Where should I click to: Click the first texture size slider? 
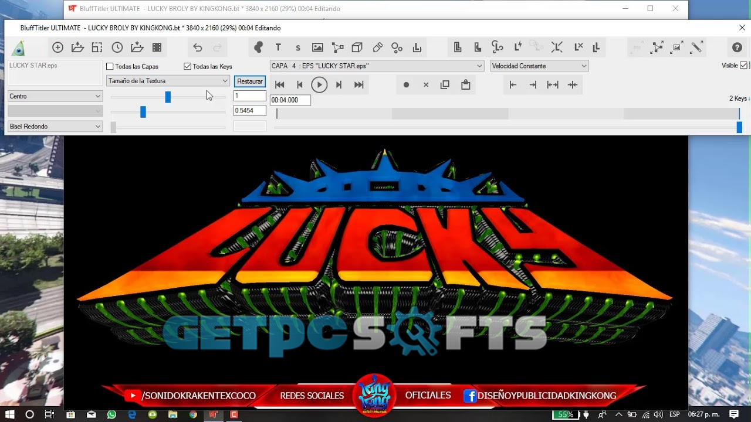click(168, 97)
